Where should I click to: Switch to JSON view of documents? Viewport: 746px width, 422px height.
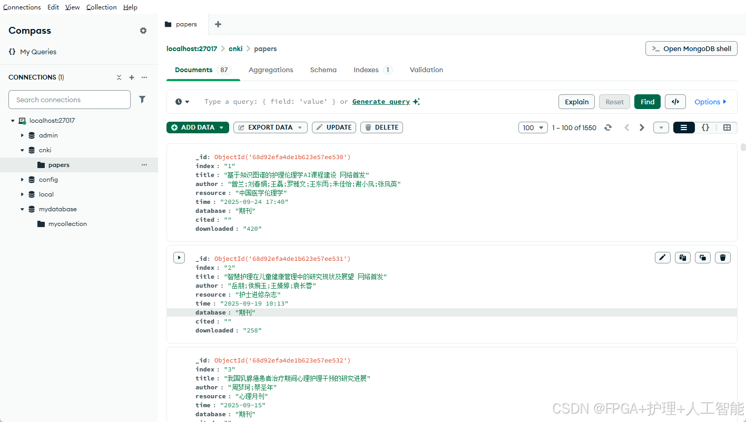705,127
